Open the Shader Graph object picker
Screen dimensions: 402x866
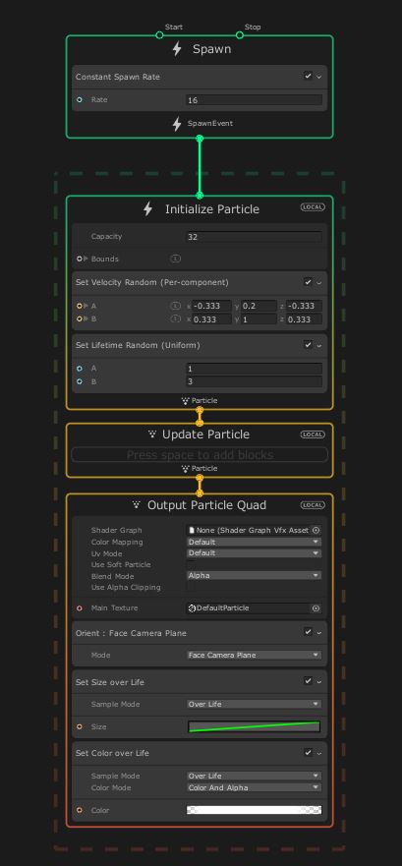(x=316, y=530)
